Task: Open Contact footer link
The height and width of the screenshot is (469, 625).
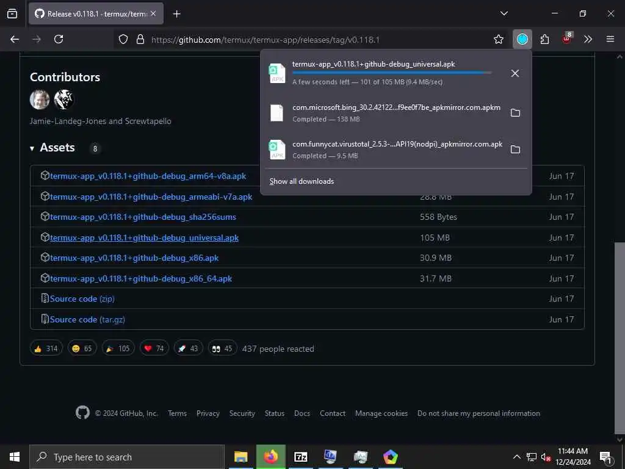Action: click(x=333, y=413)
